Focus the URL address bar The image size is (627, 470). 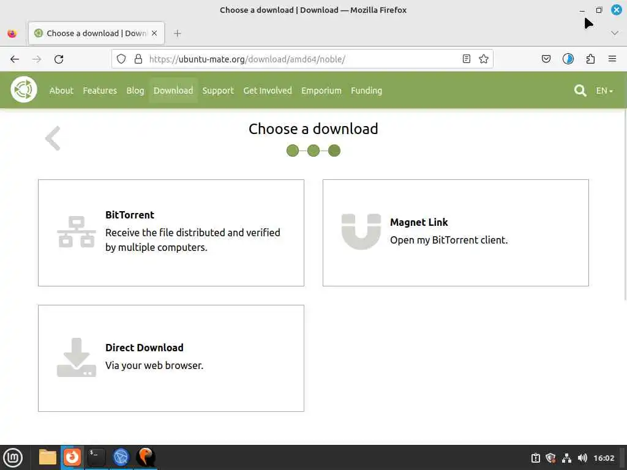coord(302,59)
